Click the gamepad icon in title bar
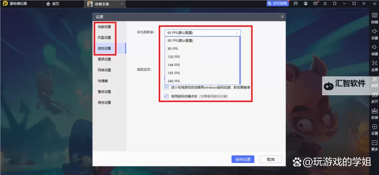This screenshot has width=379, height=175. (x=296, y=3)
